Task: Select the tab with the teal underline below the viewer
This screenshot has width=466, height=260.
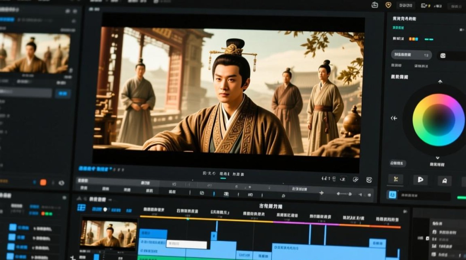Action: (223, 174)
